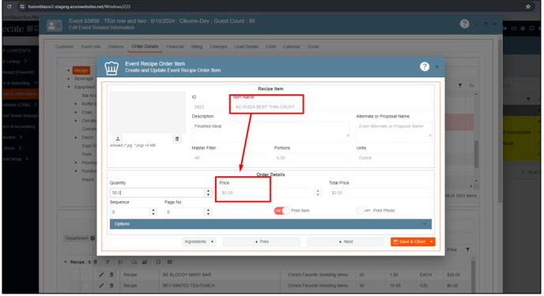Click the photo icon in Recipe group toolbar
The height and width of the screenshot is (296, 544).
145,262
